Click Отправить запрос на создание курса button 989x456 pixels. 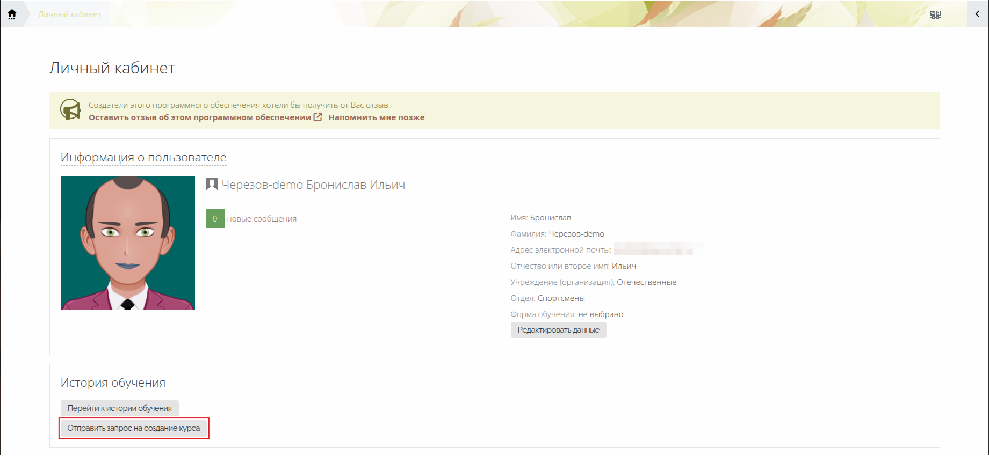click(x=134, y=428)
